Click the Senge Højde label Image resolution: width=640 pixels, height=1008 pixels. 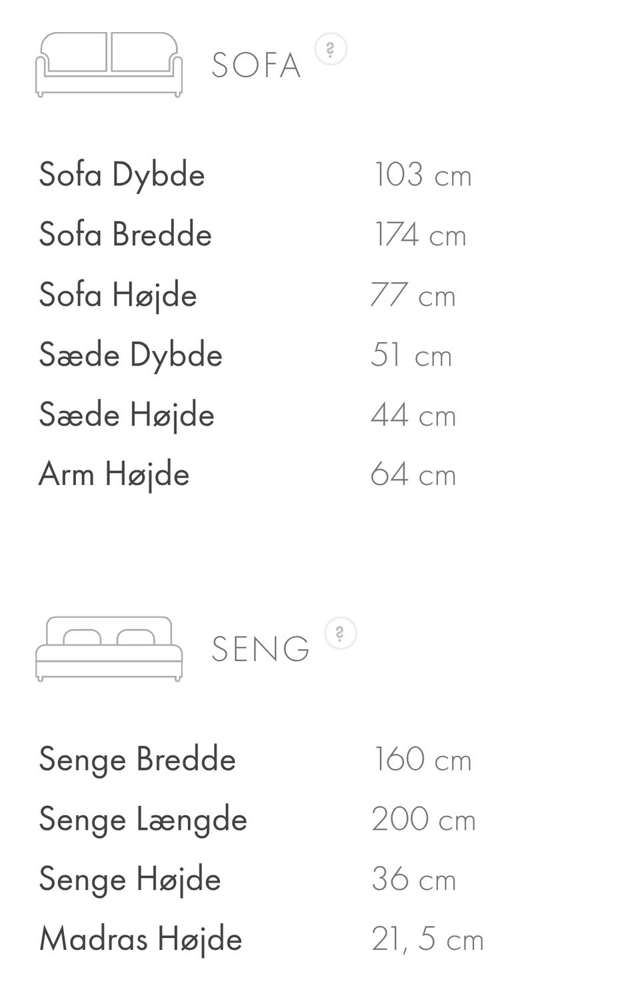[x=130, y=879]
